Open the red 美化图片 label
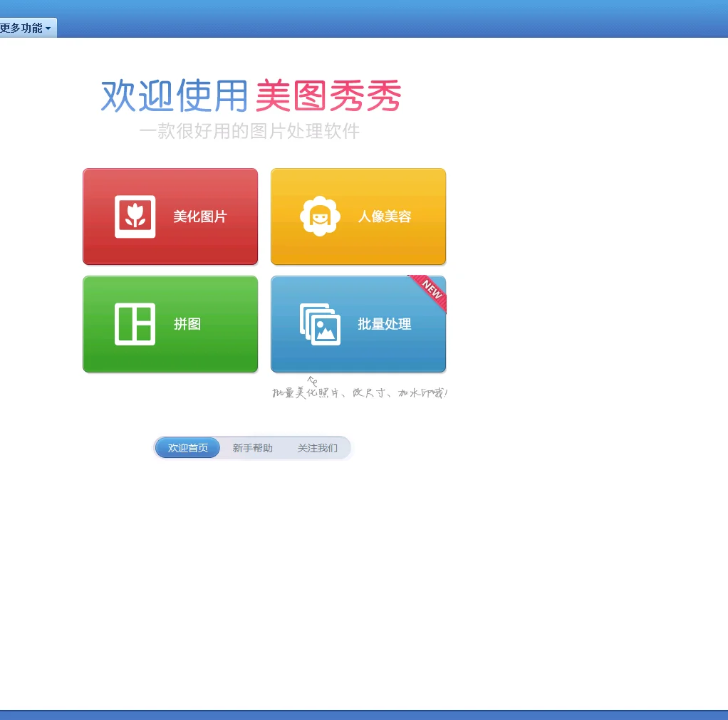This screenshot has width=728, height=720. coord(200,216)
